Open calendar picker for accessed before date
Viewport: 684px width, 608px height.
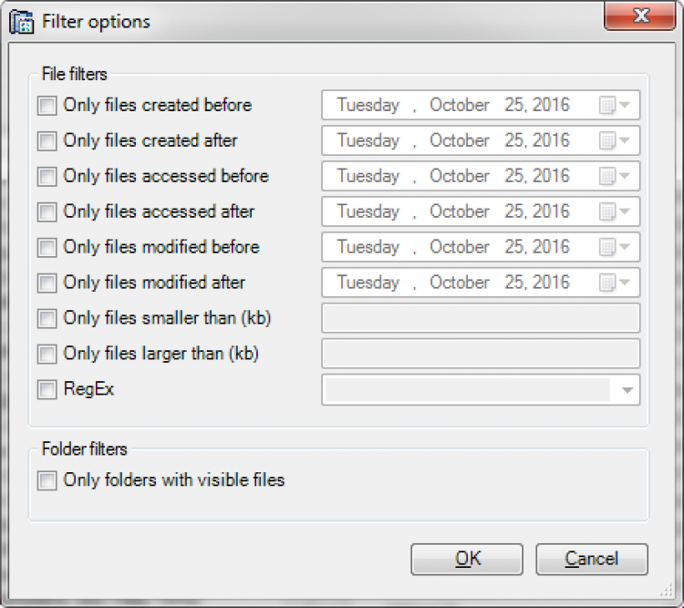click(x=615, y=177)
